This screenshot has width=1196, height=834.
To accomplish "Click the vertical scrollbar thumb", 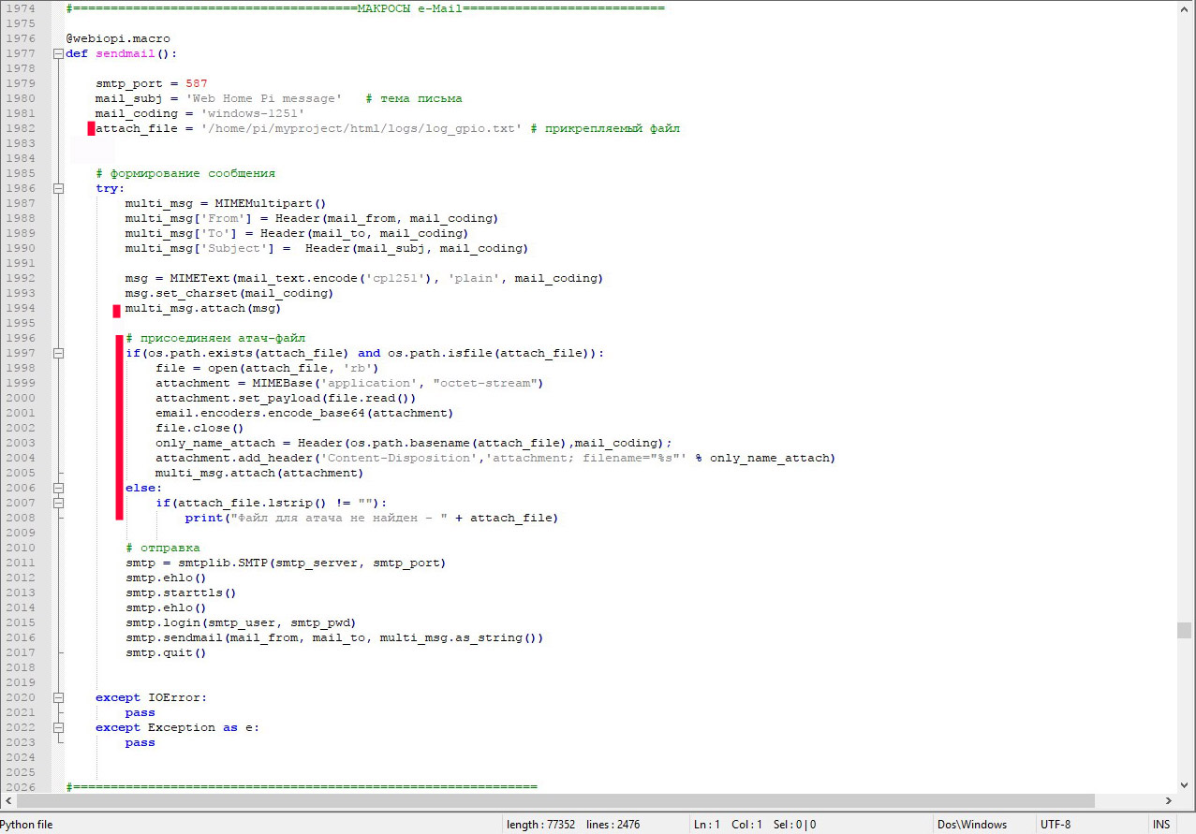I will click(1184, 630).
